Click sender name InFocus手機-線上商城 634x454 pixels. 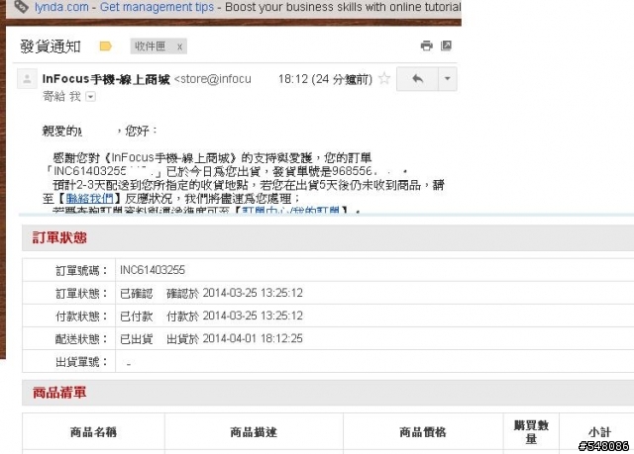(106, 79)
